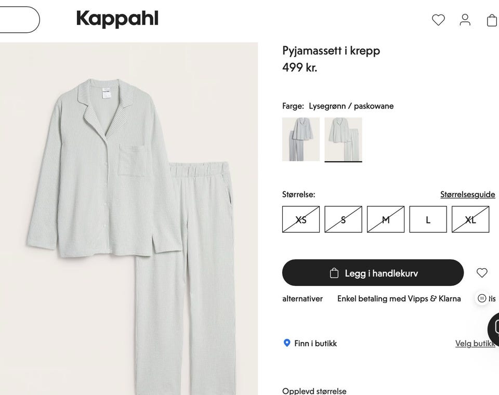The height and width of the screenshot is (395, 499).
Task: Select sold-out size M
Action: (386, 219)
